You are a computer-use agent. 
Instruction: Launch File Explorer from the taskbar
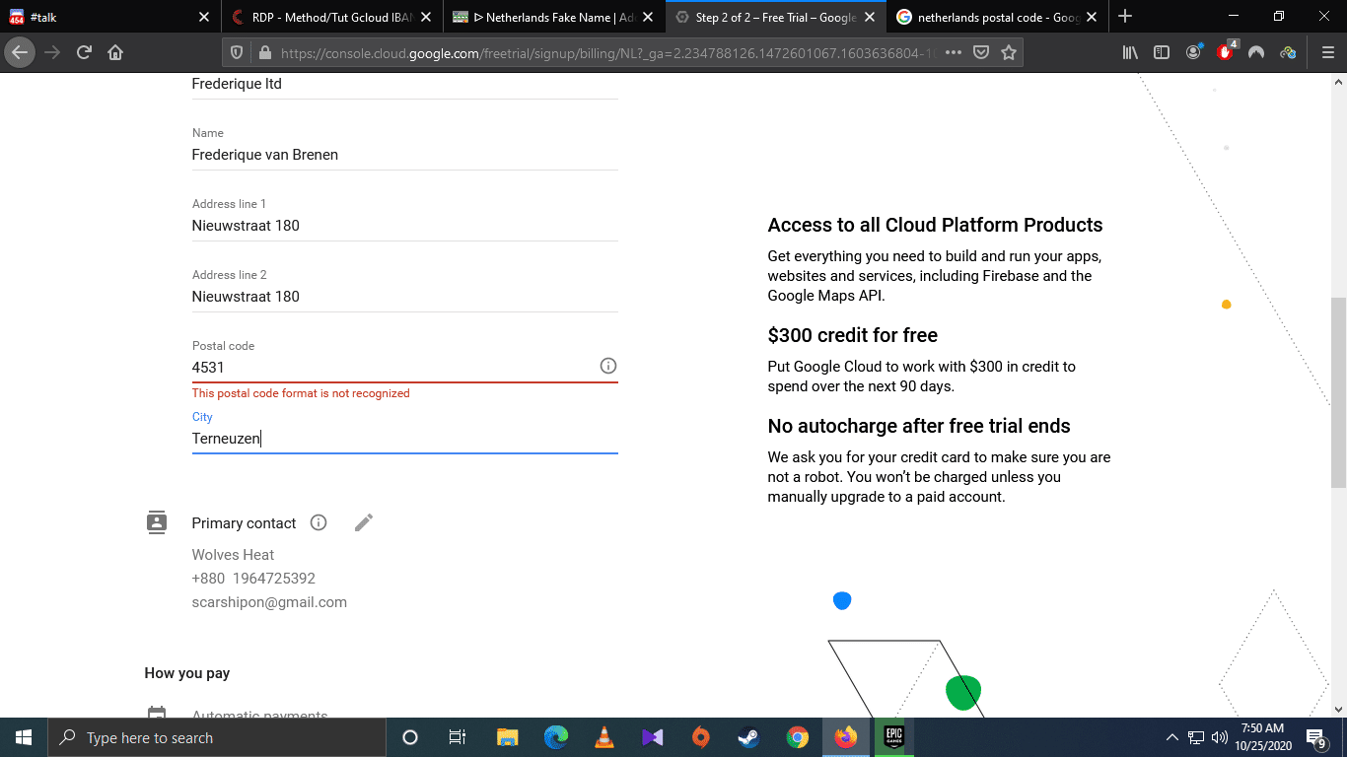point(507,737)
